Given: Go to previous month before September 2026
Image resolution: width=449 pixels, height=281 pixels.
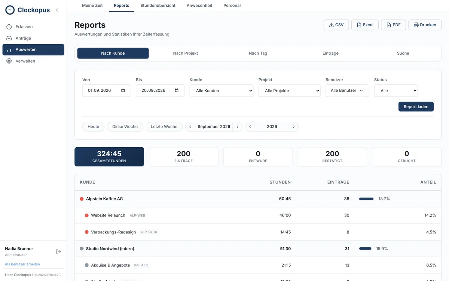Looking at the screenshot, I should click(x=190, y=127).
